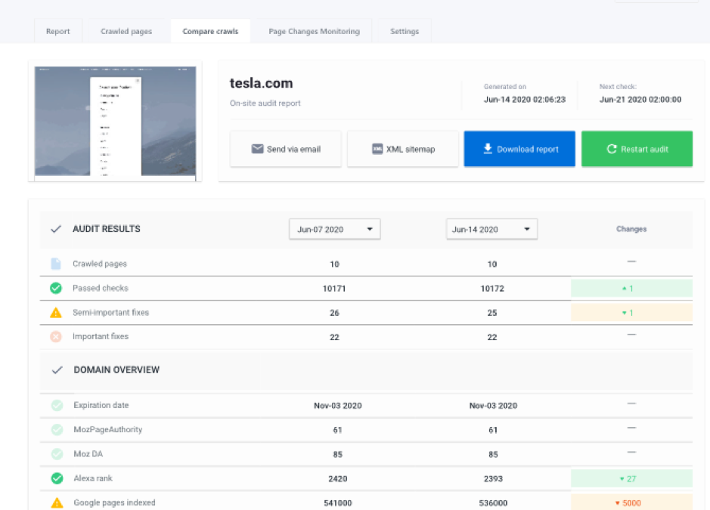Collapse the Audit Results section
This screenshot has height=510, width=710.
(x=56, y=229)
